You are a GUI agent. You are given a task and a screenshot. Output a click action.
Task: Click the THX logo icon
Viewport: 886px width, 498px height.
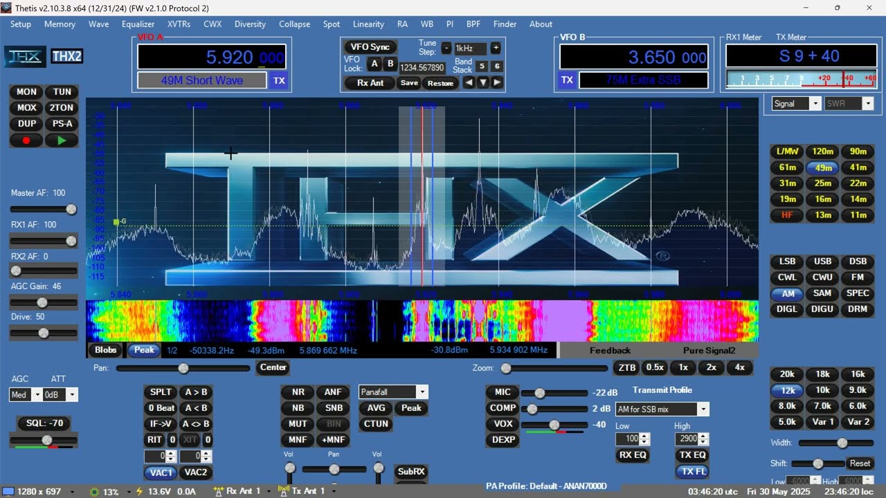(26, 57)
